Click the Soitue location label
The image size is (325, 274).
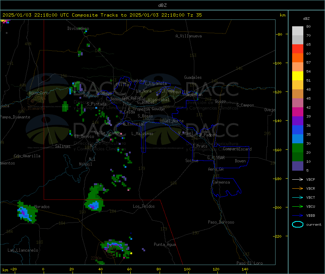[x=192, y=161]
